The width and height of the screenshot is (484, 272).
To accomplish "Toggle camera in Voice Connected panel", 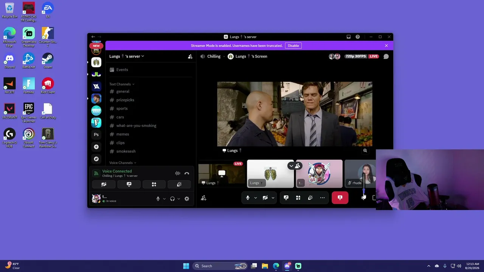I will pyautogui.click(x=104, y=184).
